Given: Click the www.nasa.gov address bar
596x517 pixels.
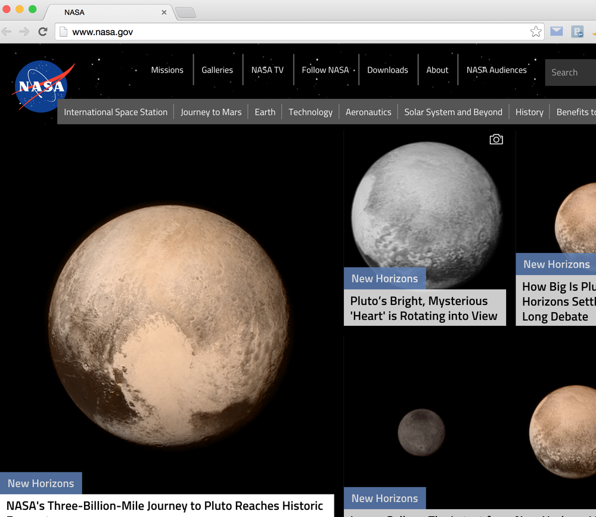Looking at the screenshot, I should 298,32.
